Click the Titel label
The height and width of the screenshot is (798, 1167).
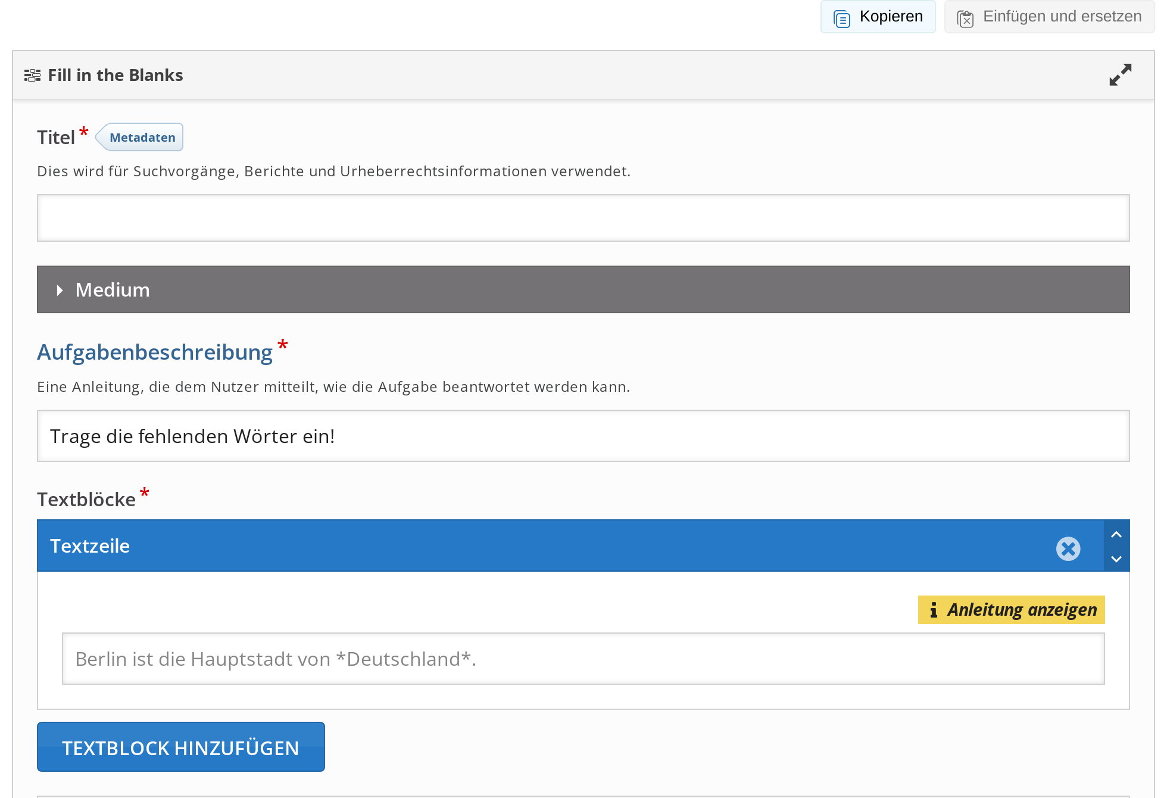click(56, 137)
